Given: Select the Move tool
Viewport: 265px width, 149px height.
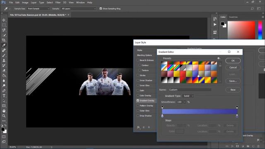Looking at the screenshot, I should (4, 20).
